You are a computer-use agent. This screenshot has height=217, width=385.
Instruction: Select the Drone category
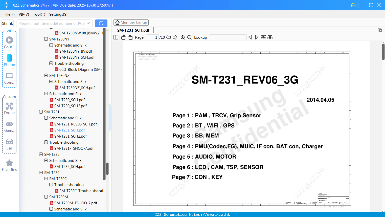click(9, 108)
